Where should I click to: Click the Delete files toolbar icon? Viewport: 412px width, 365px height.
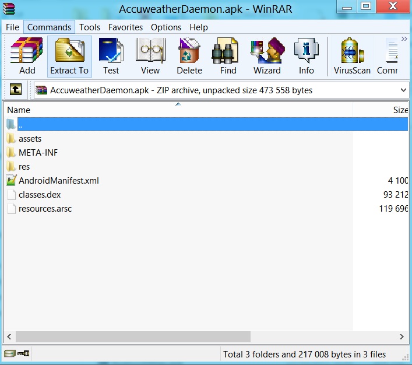(x=189, y=51)
